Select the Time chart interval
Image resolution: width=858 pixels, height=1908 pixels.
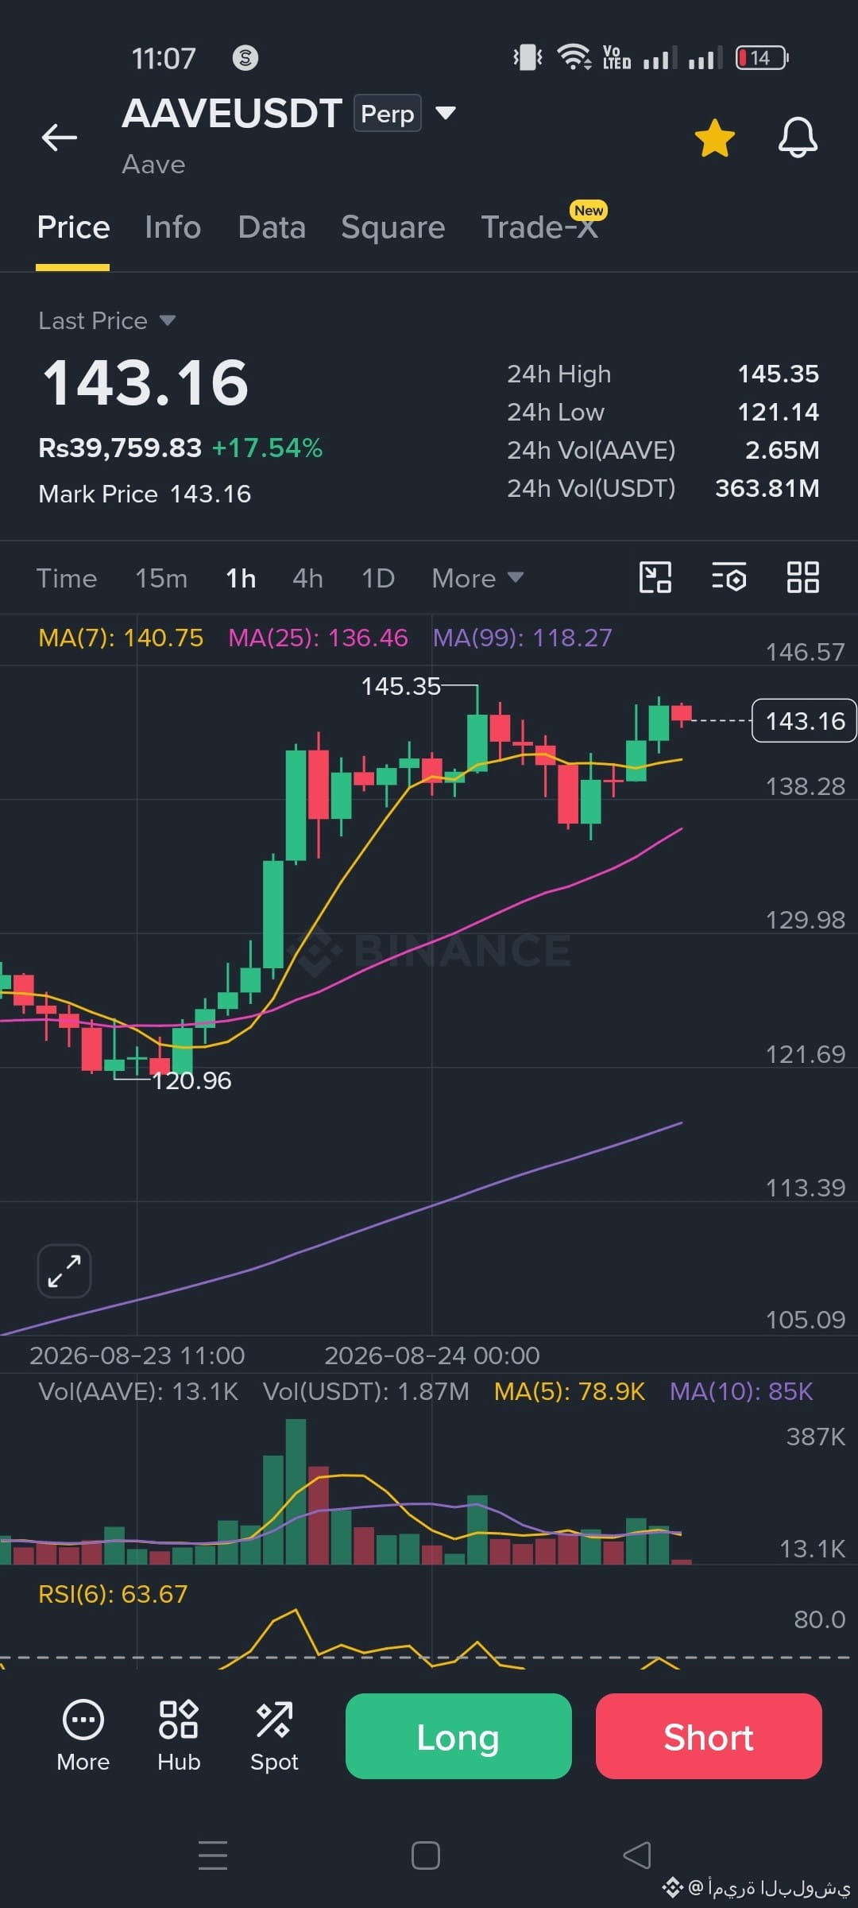pos(67,578)
